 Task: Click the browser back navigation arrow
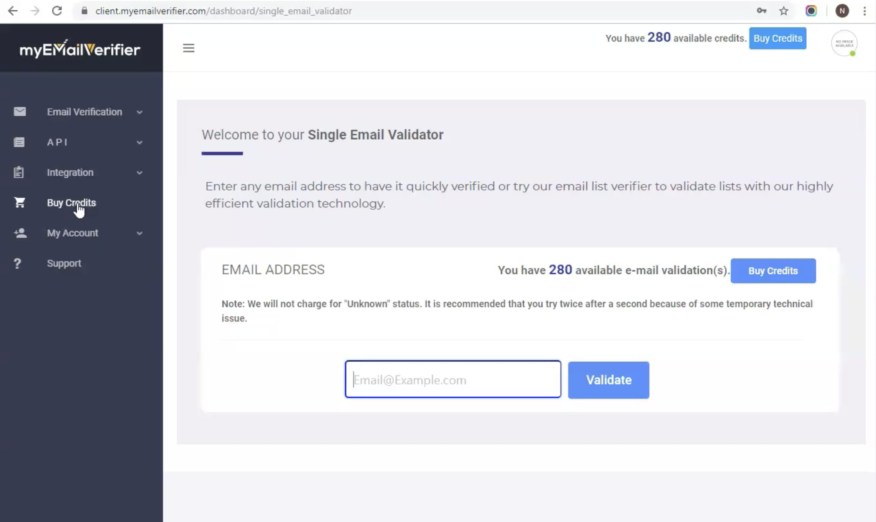pos(12,11)
